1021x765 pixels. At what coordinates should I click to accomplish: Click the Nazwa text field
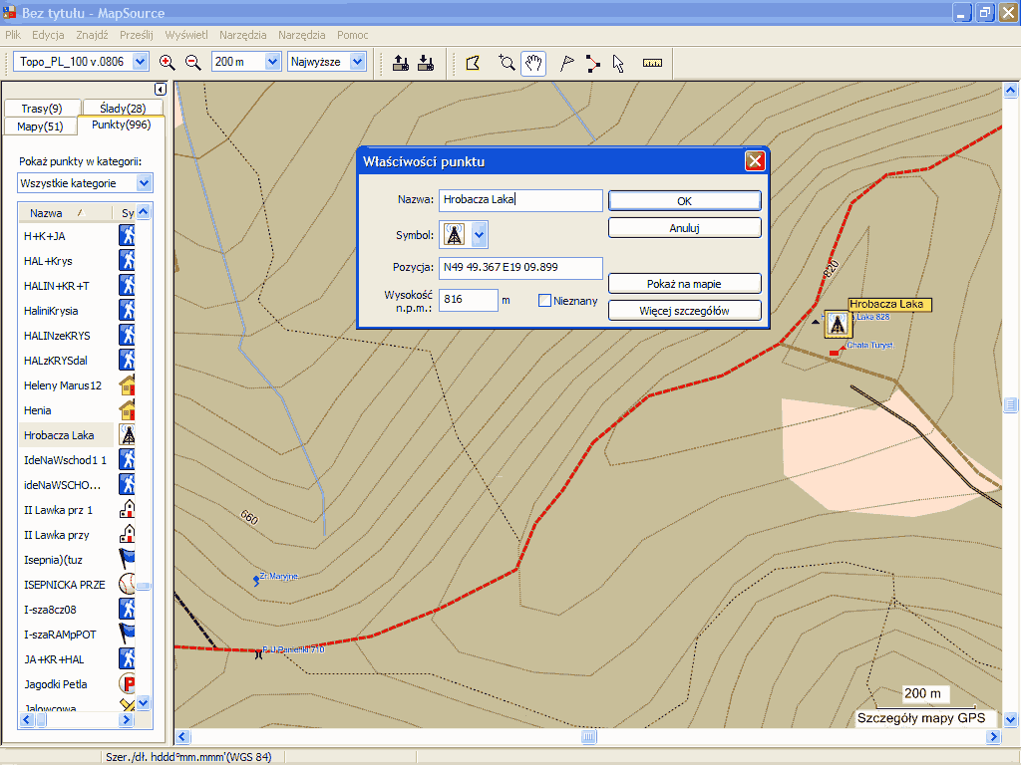click(520, 199)
